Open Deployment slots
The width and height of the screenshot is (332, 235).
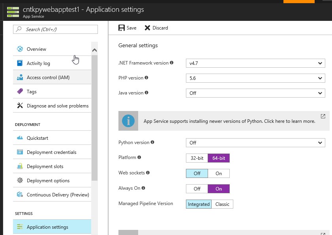coord(52,166)
